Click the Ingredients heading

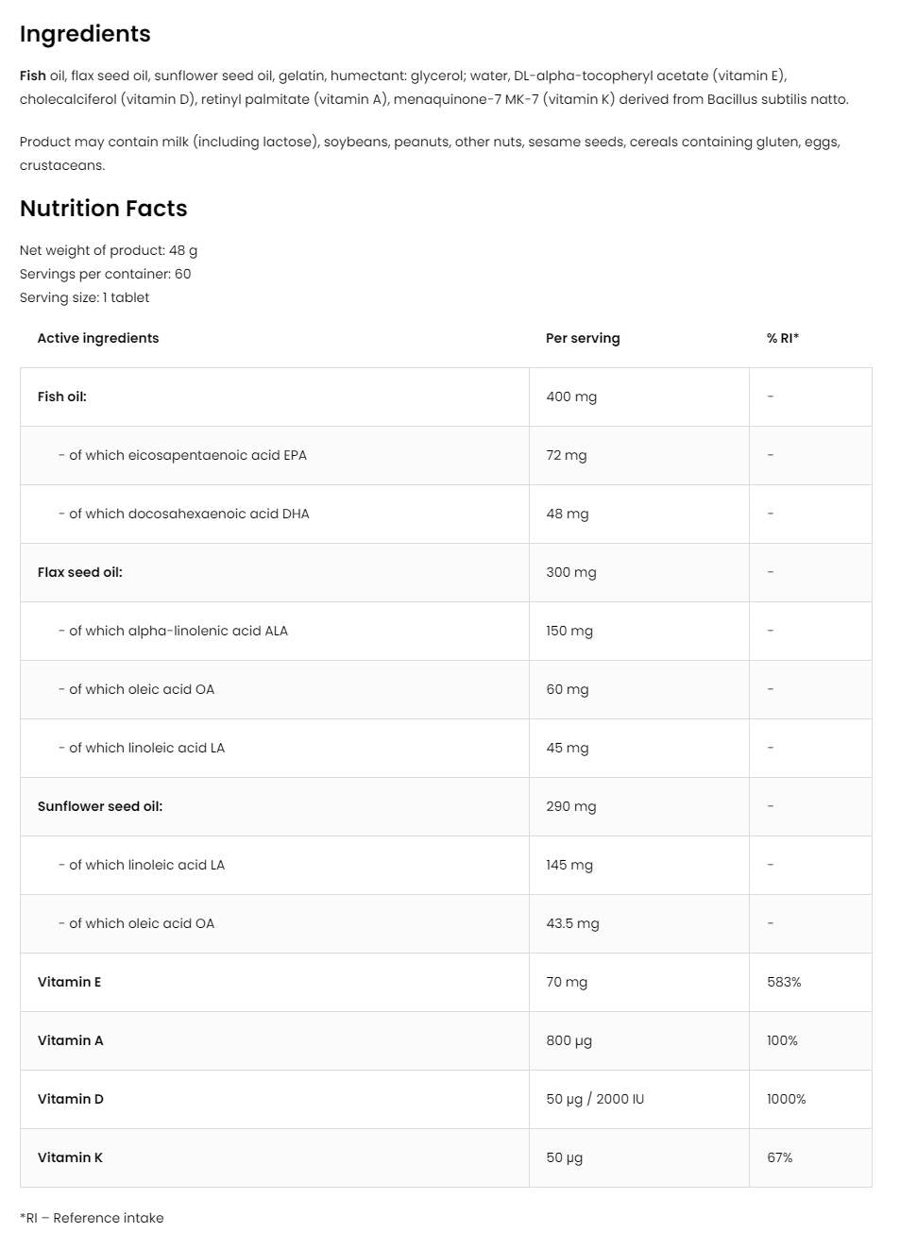85,34
